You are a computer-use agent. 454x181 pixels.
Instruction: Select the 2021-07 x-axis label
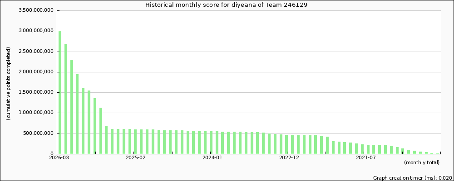(366, 157)
